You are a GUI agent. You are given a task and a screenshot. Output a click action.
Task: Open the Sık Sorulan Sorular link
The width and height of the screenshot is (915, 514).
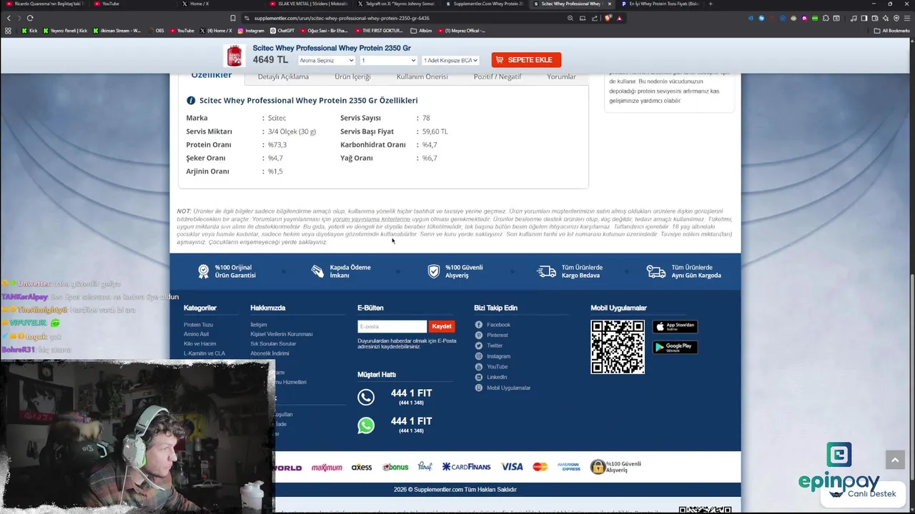coord(273,343)
